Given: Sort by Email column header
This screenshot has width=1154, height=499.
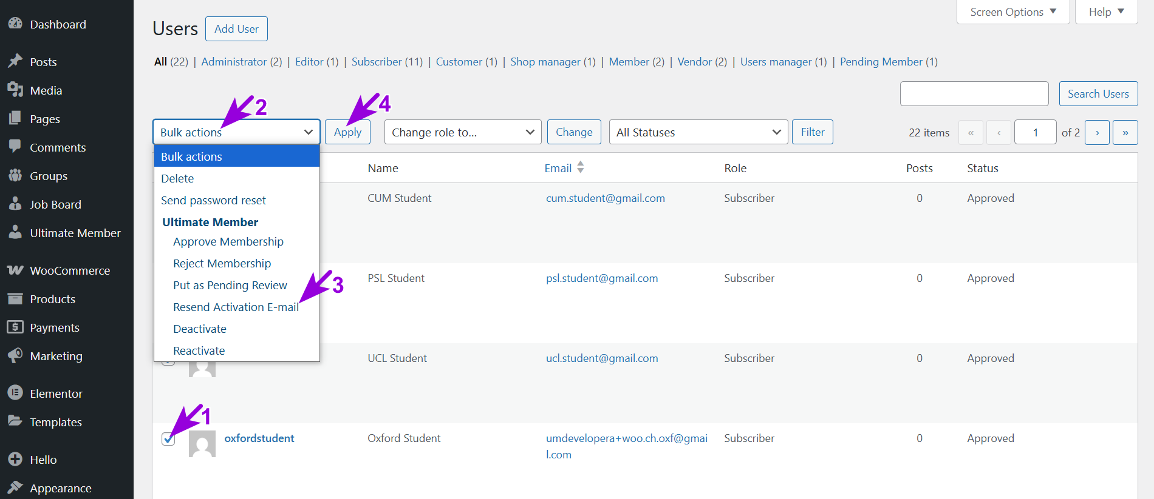Looking at the screenshot, I should [558, 169].
